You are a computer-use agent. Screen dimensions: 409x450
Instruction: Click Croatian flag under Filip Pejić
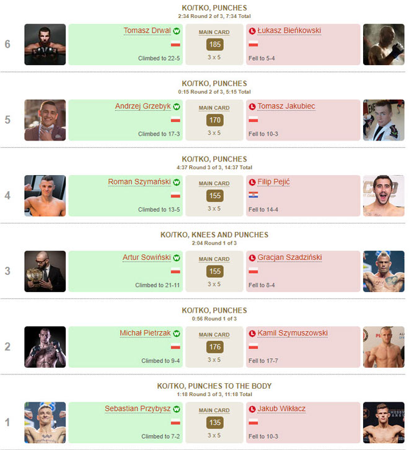(253, 195)
